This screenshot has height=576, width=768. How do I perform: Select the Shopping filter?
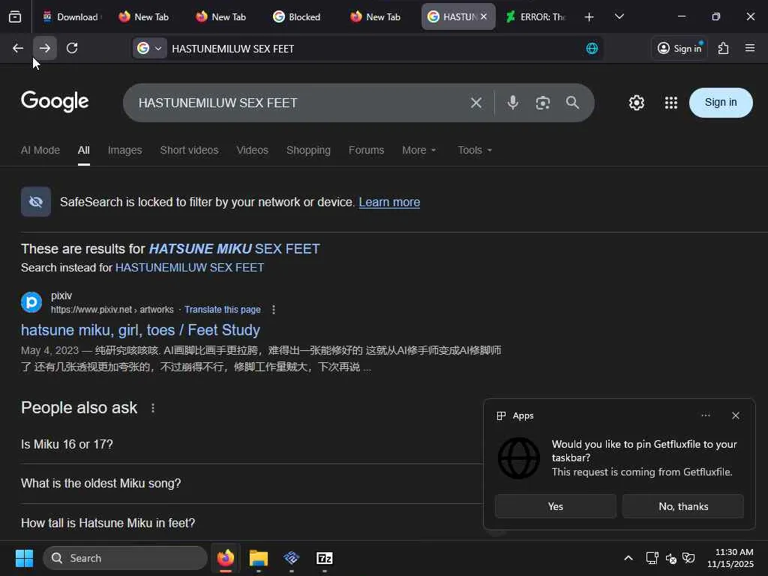pyautogui.click(x=308, y=150)
